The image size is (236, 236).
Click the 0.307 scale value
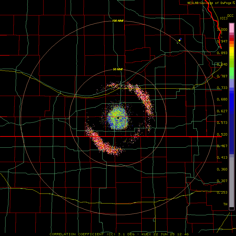pos(222,181)
